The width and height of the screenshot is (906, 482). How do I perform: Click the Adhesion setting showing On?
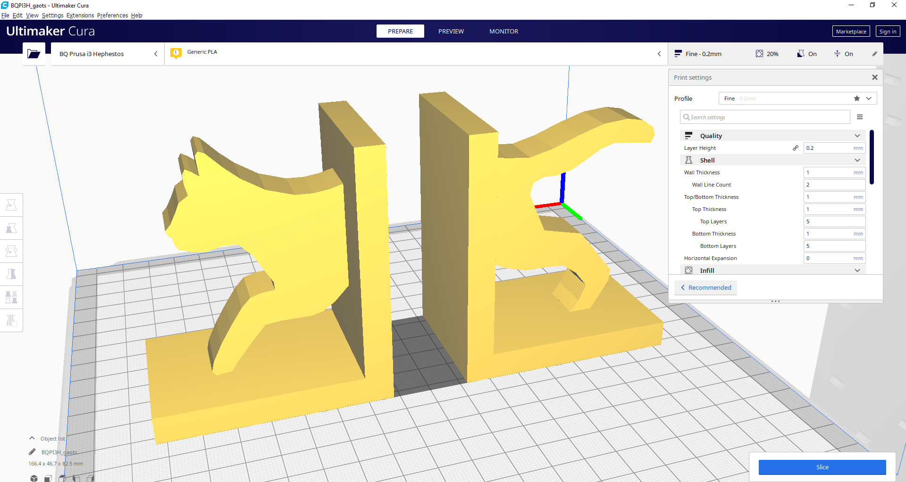pos(844,54)
